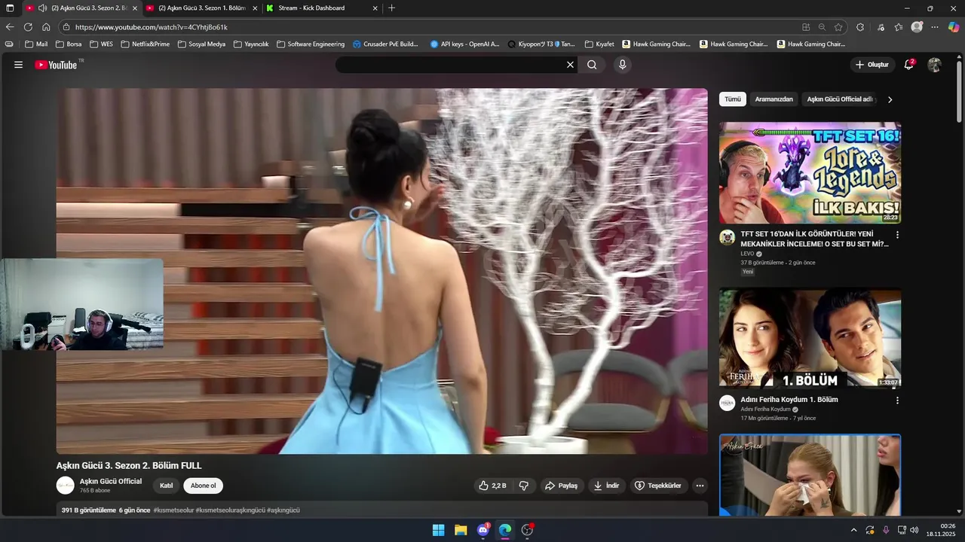The width and height of the screenshot is (965, 542).
Task: Open LEVO channel avatar in suggestions
Action: (x=727, y=238)
